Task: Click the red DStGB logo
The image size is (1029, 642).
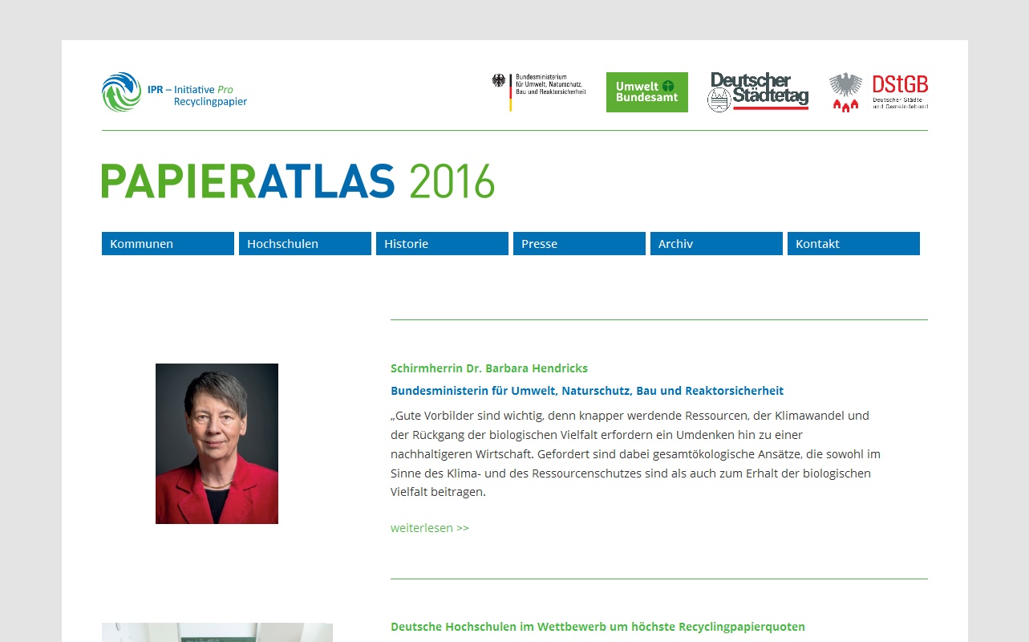Action: click(878, 92)
